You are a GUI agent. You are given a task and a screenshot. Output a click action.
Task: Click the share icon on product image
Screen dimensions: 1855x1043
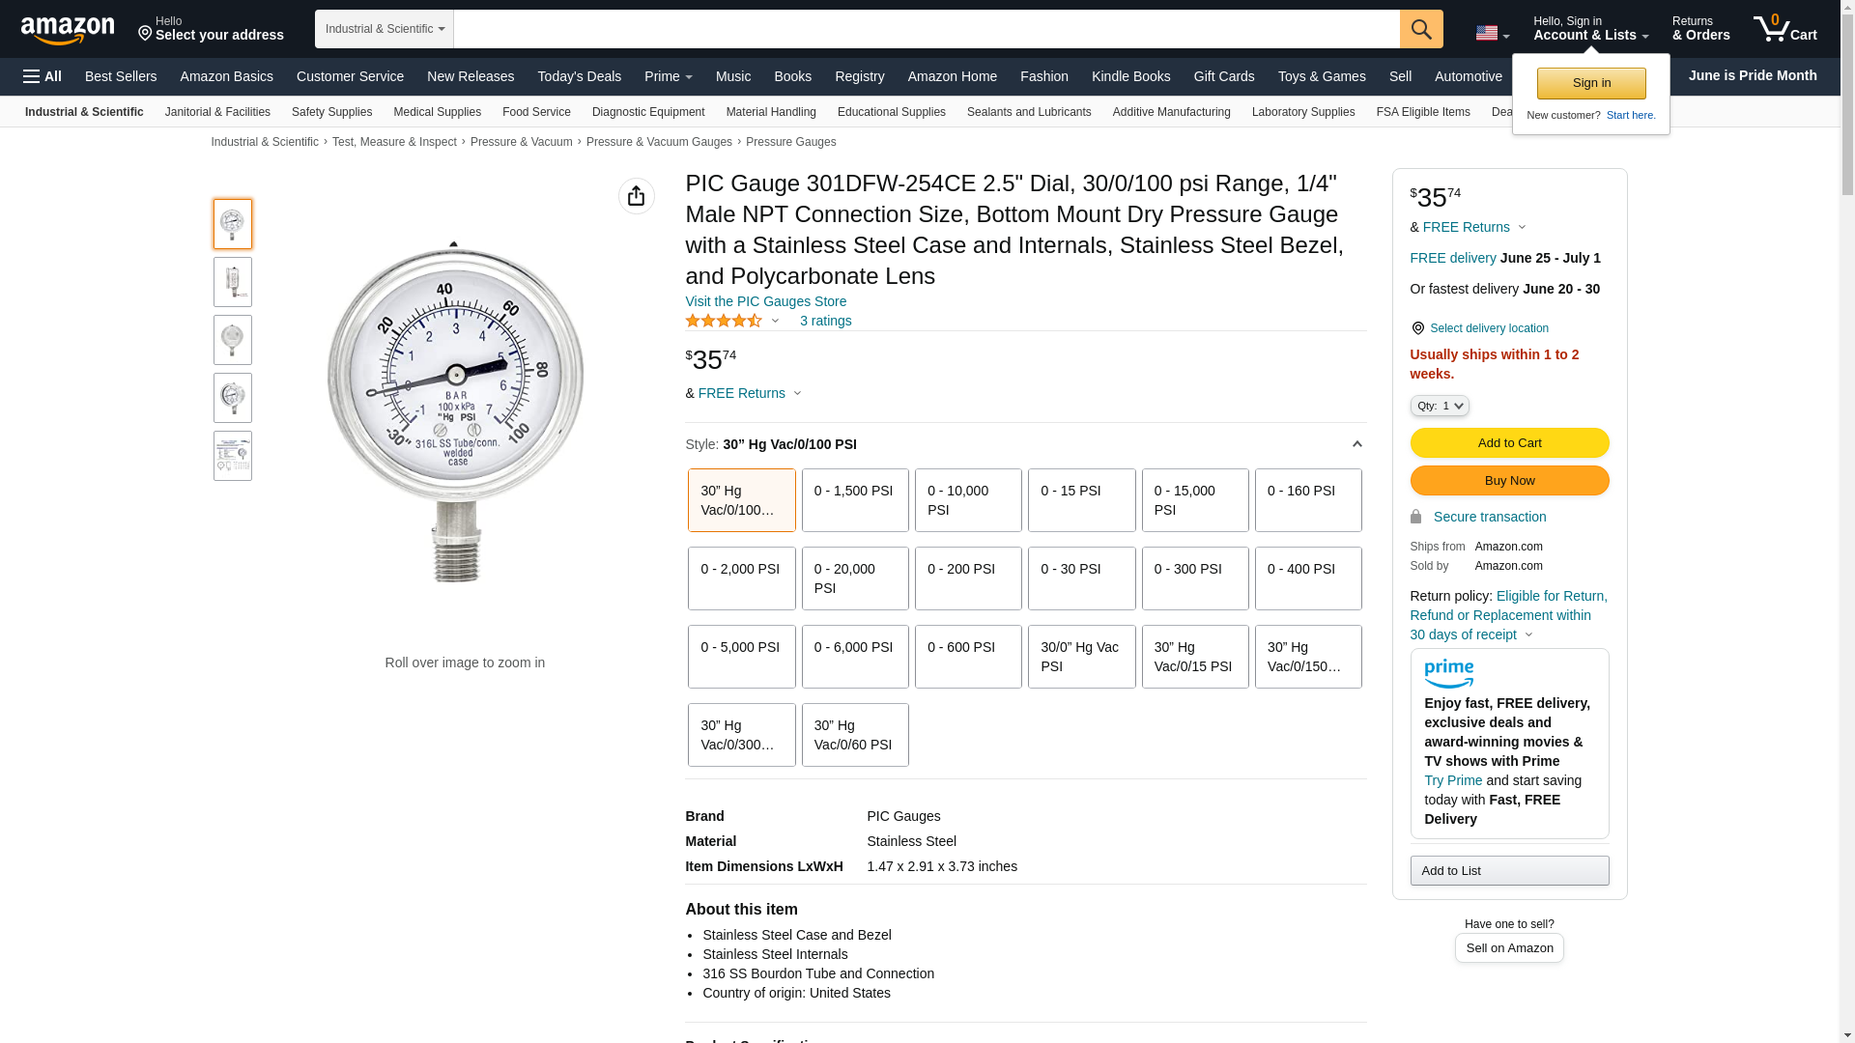tap(636, 196)
